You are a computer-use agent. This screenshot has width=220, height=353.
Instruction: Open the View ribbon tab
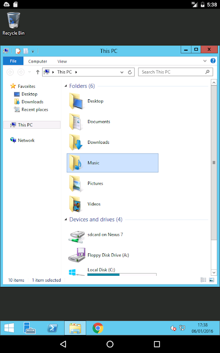(62, 61)
